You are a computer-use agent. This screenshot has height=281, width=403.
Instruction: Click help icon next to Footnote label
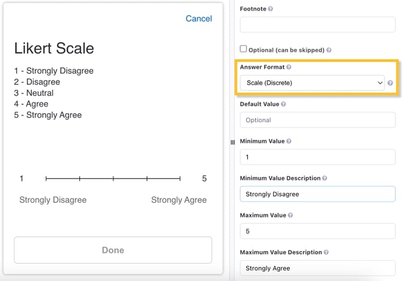click(271, 9)
